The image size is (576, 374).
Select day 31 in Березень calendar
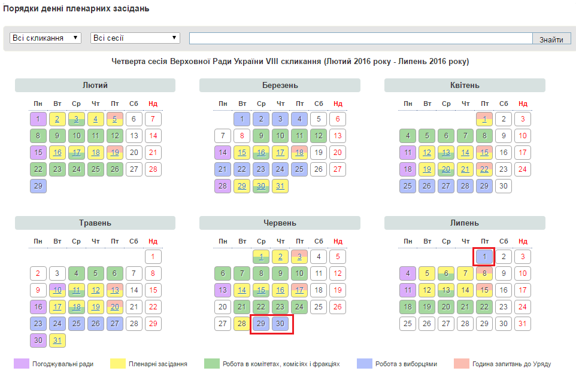280,186
